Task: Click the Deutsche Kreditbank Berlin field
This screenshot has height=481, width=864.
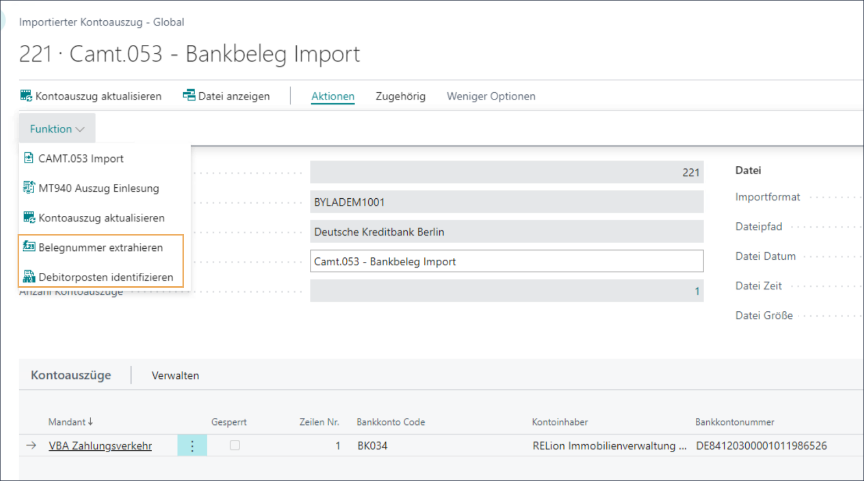Action: tap(507, 232)
